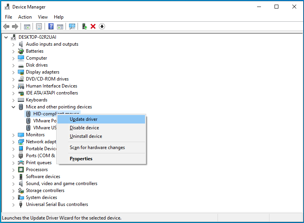This screenshot has height=223, width=304.
Task: Click the Processors chip icon
Action: (21, 170)
